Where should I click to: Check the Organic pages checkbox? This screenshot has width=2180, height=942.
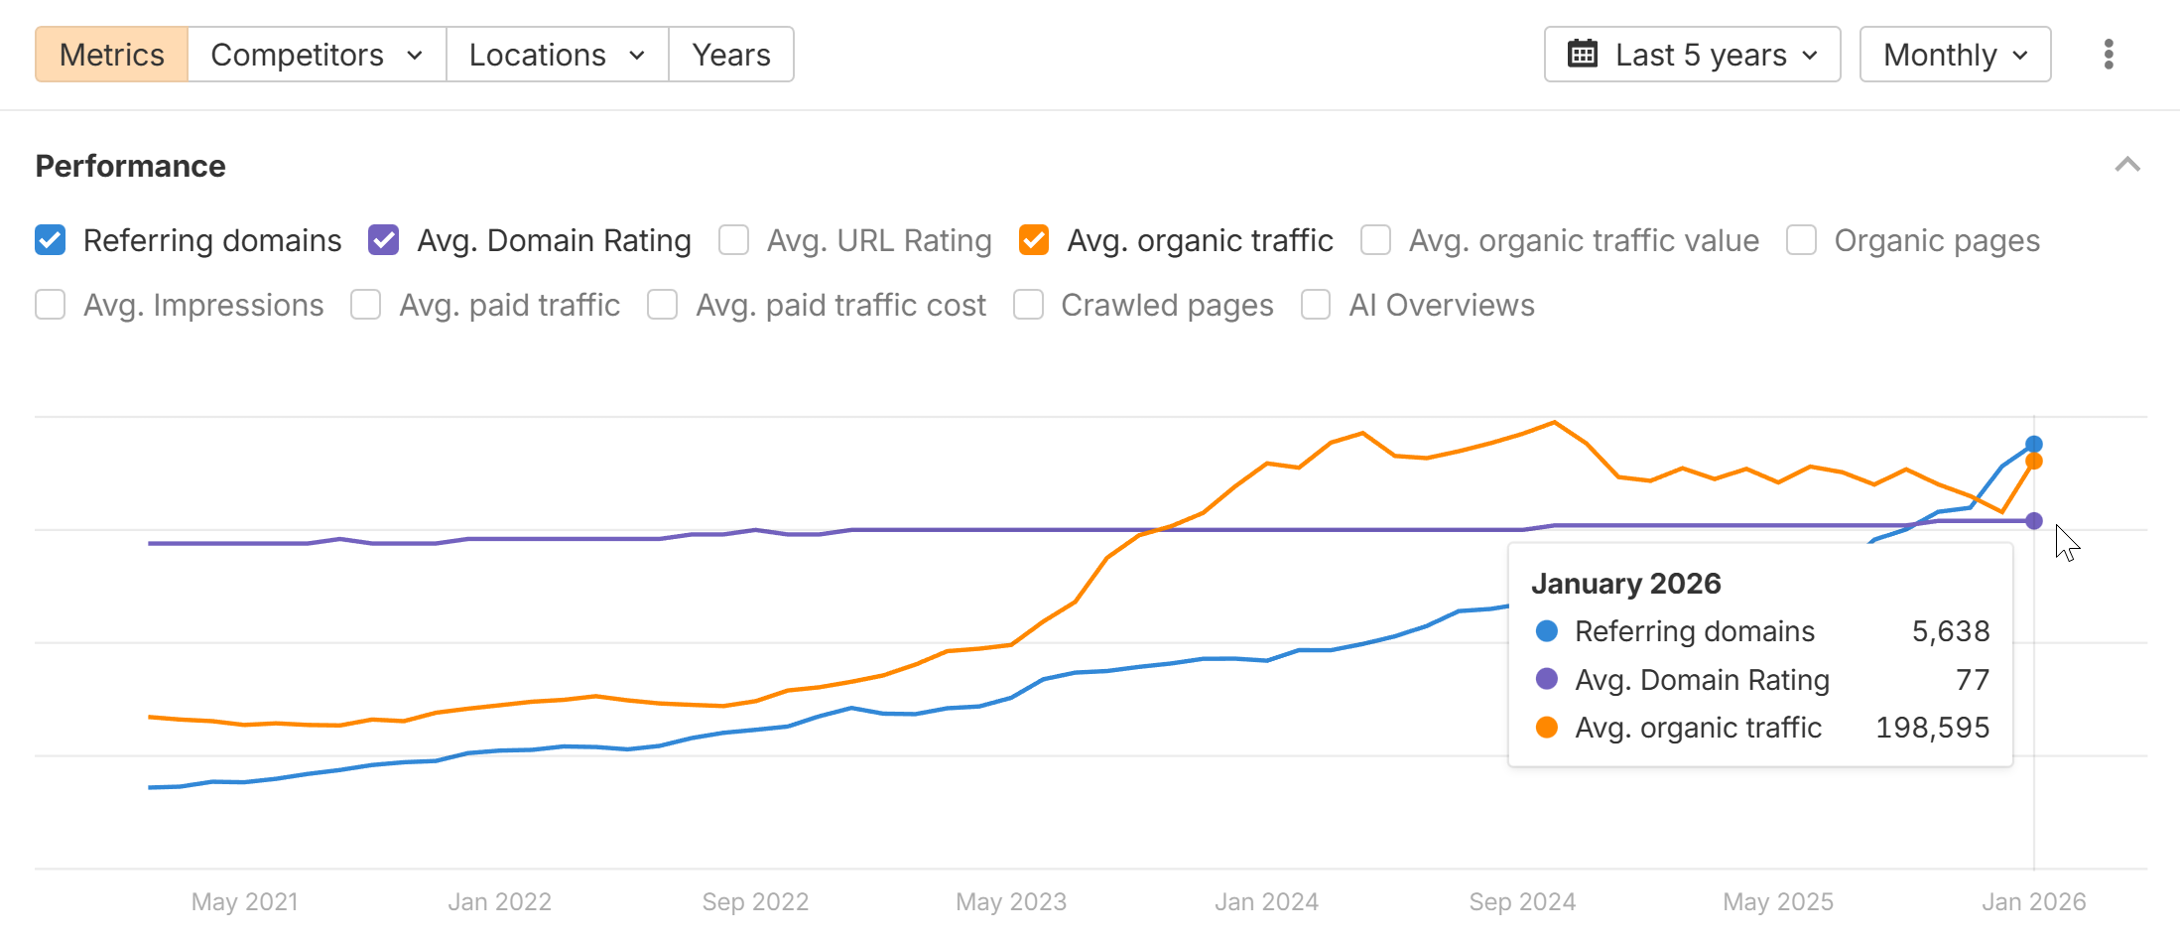click(1802, 240)
